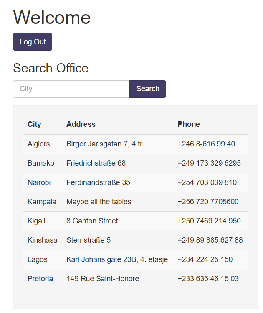
Task: Select the Lagos city cell
Action: click(x=38, y=259)
